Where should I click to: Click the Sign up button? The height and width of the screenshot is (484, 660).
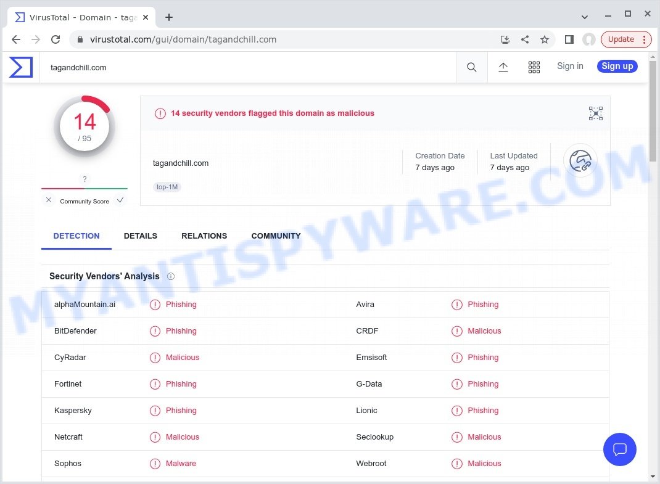click(x=617, y=66)
